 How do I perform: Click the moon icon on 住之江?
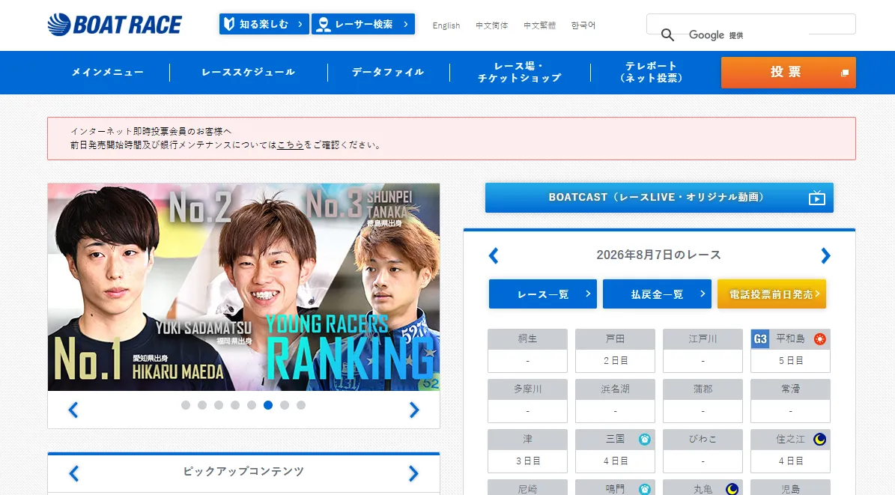tap(819, 439)
